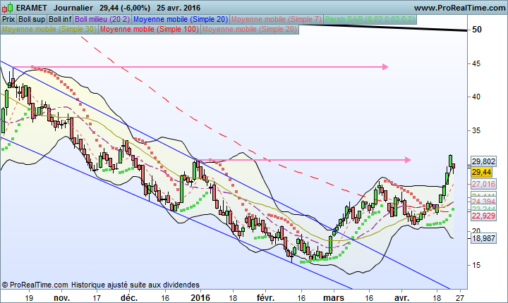The width and height of the screenshot is (508, 303).
Task: Click the ERAMET ticker name
Action: coord(32,8)
